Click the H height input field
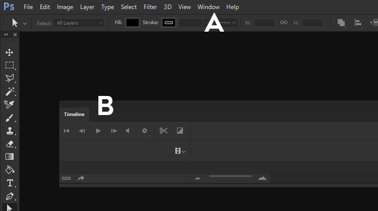The image size is (378, 211). [x=312, y=23]
